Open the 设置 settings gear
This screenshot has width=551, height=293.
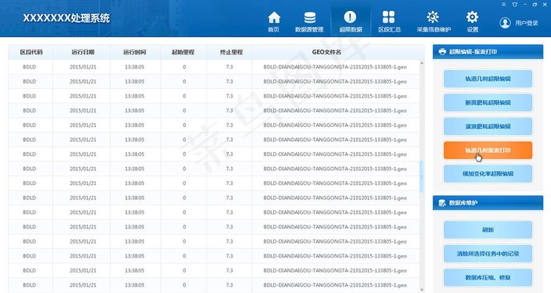(472, 22)
